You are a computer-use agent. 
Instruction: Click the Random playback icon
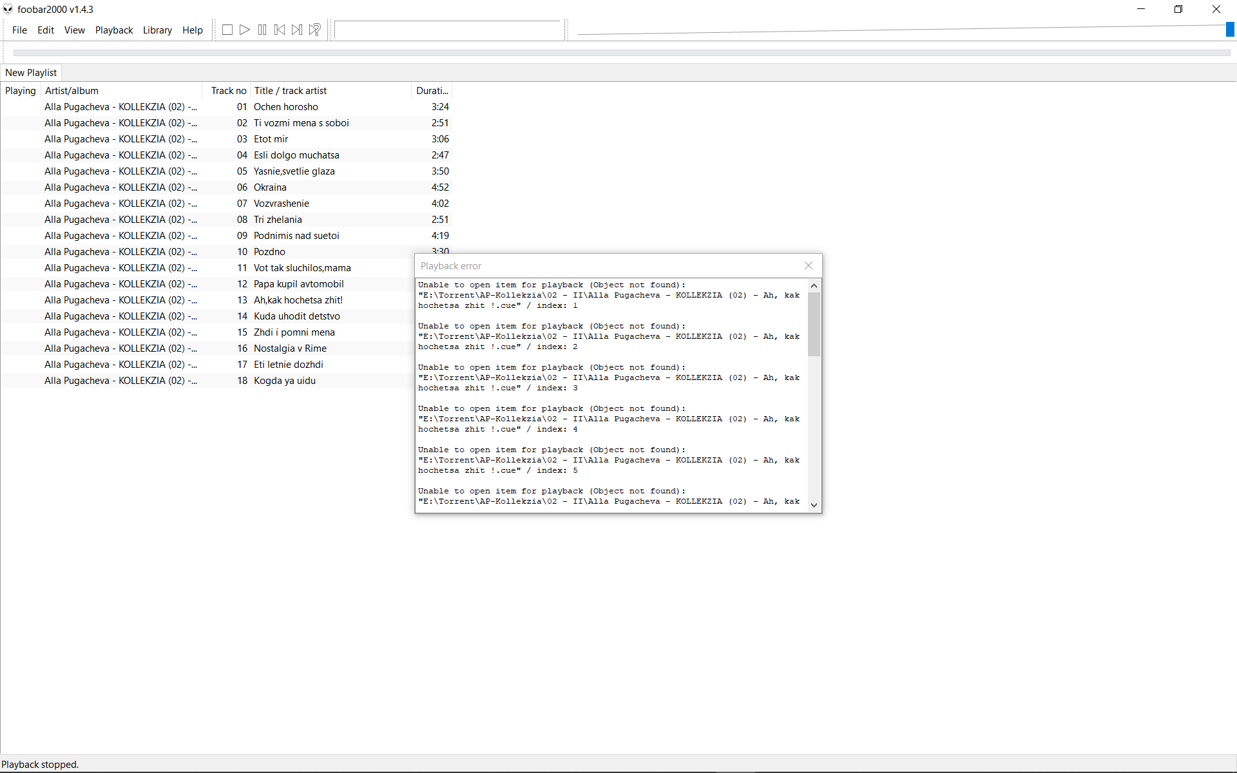[315, 30]
